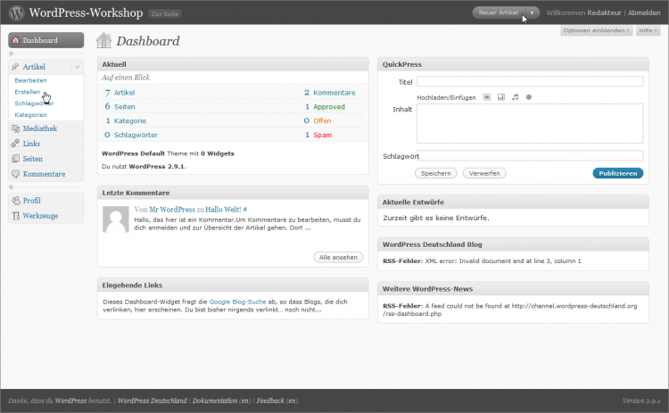Click the lower sidebar separator arrow
669x413 pixels.
pyautogui.click(x=12, y=186)
